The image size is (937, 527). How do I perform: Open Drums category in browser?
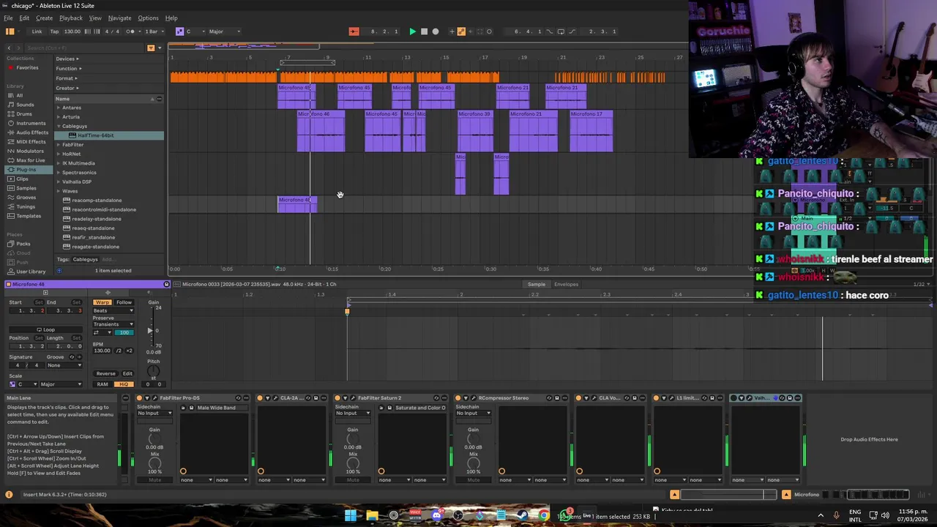pyautogui.click(x=24, y=114)
